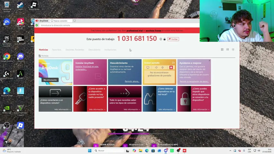Click Más información on Discover AnyDesk 9 card
Image resolution: width=274 pixels, height=154 pixels.
(x=50, y=80)
